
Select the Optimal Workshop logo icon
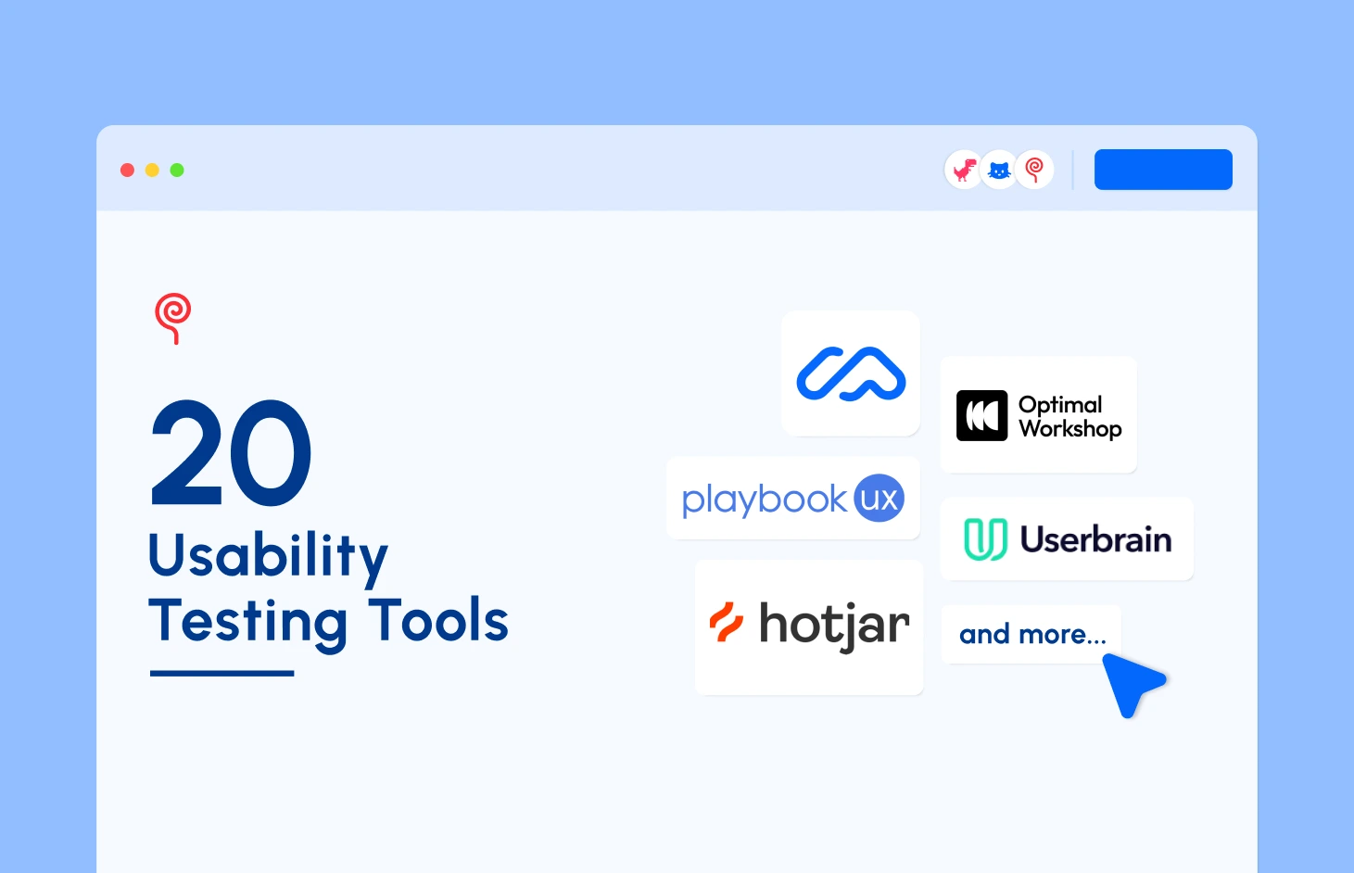pos(981,415)
